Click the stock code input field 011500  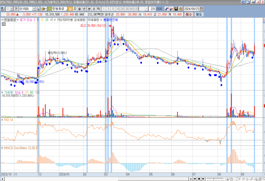coord(26,9)
